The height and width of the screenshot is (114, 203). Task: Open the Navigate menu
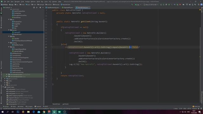tap(17, 2)
